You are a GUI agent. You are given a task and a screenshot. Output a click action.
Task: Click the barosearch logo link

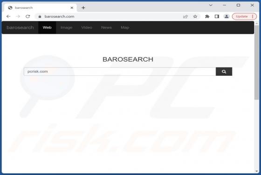(x=20, y=27)
